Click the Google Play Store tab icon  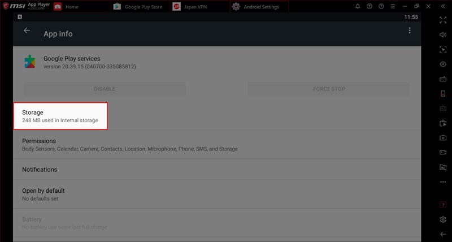point(117,7)
